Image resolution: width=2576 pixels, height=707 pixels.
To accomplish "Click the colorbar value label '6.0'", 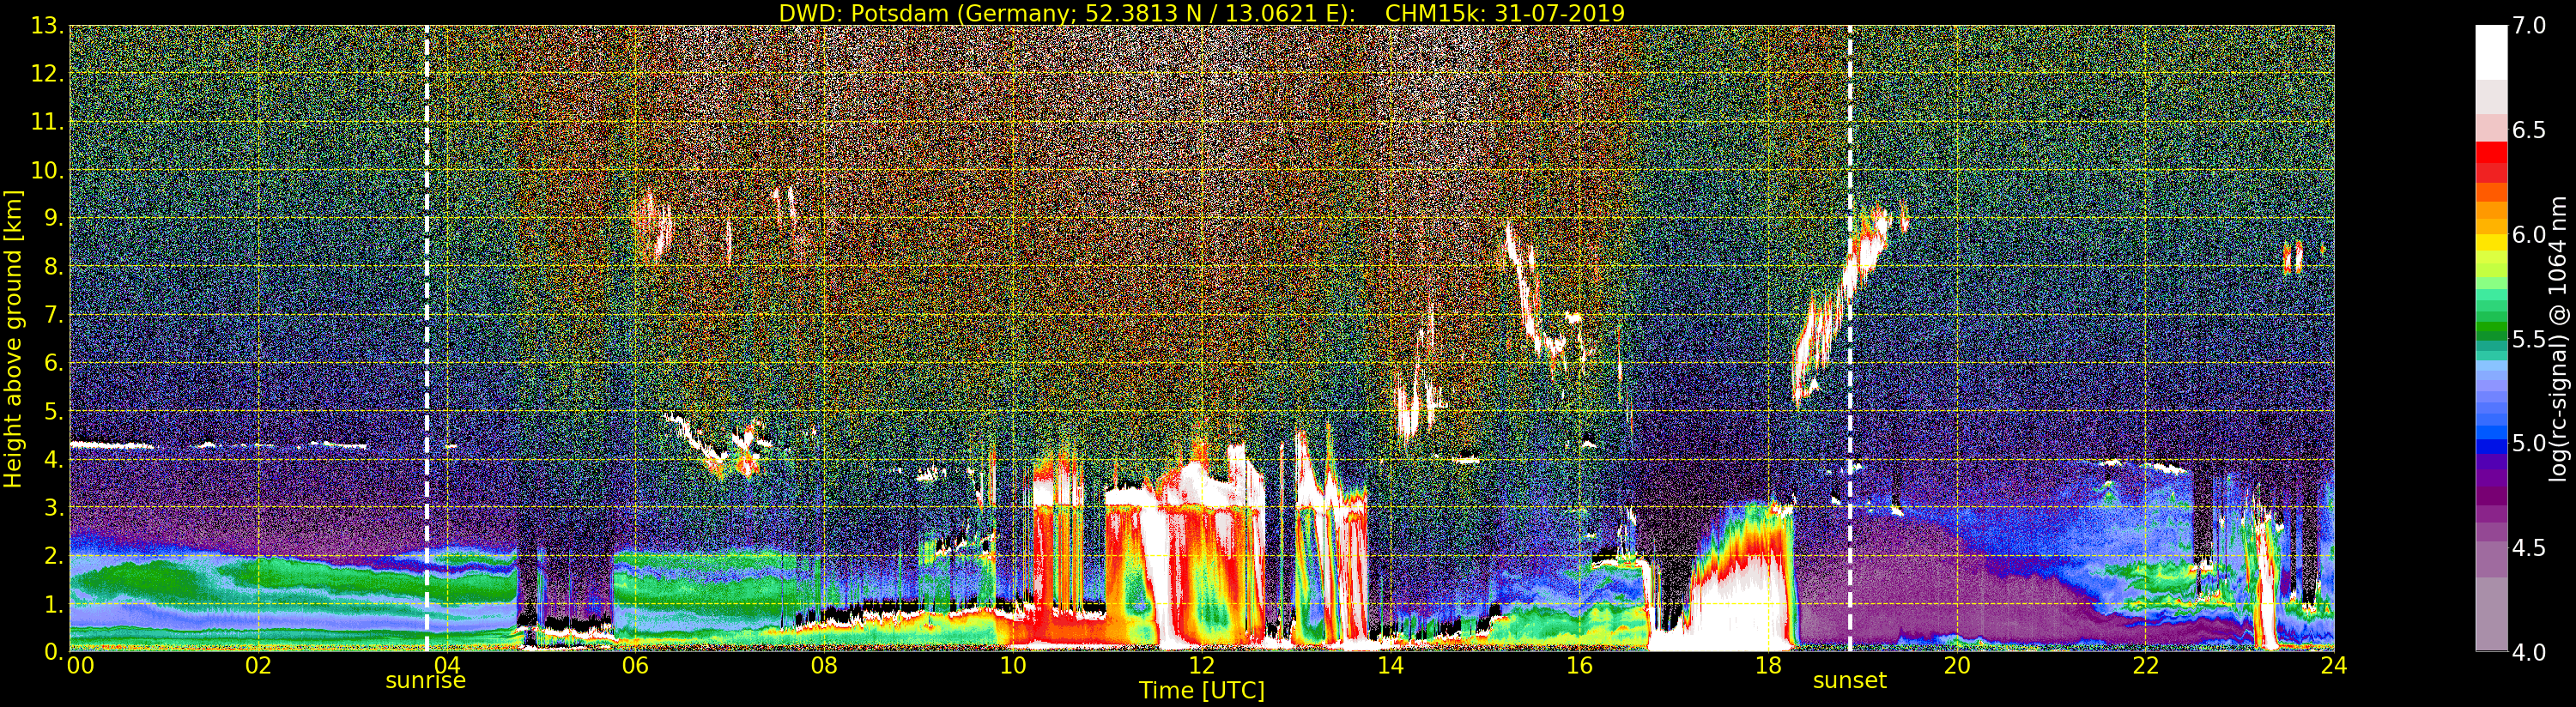I will (x=2529, y=234).
